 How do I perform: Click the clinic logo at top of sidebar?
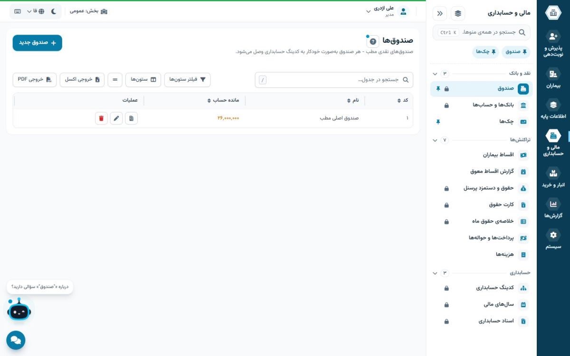click(x=553, y=13)
